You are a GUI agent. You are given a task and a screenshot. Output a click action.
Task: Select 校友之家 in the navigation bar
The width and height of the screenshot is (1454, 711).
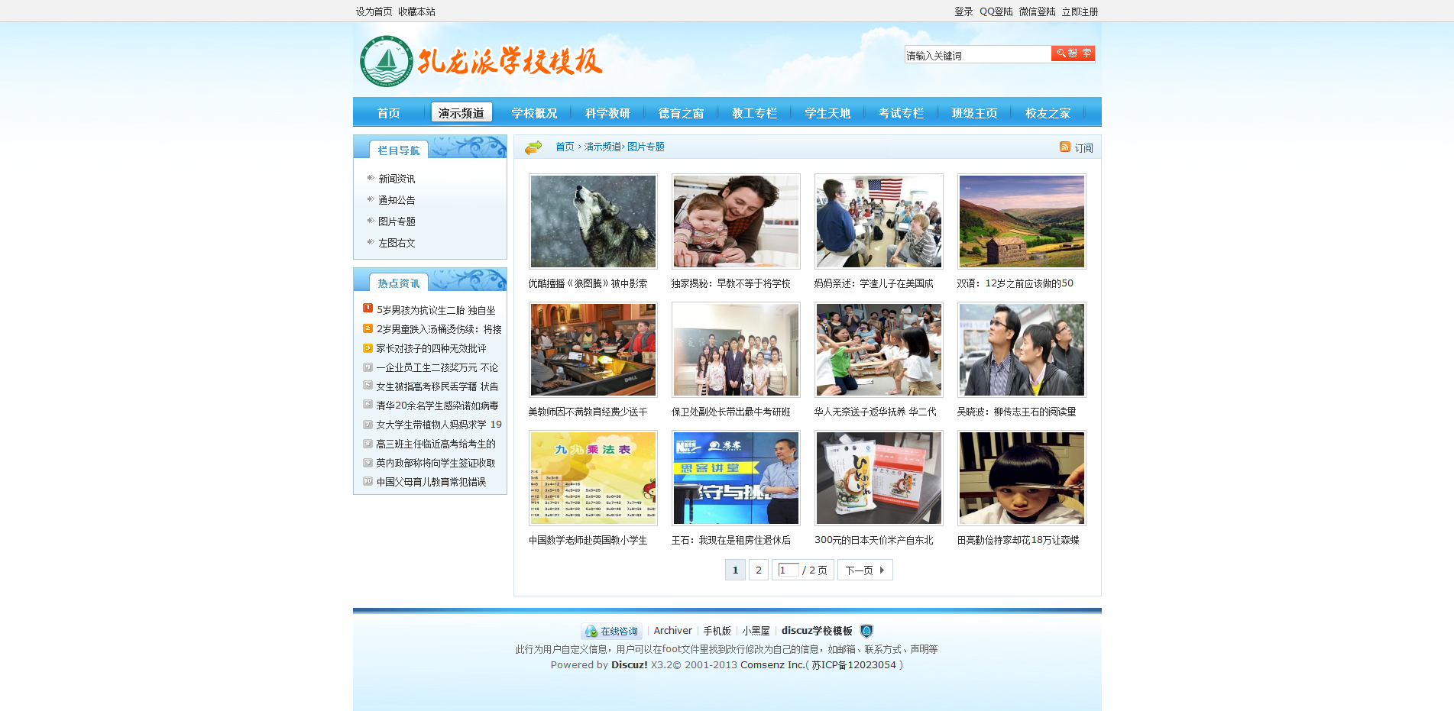[x=1048, y=113]
